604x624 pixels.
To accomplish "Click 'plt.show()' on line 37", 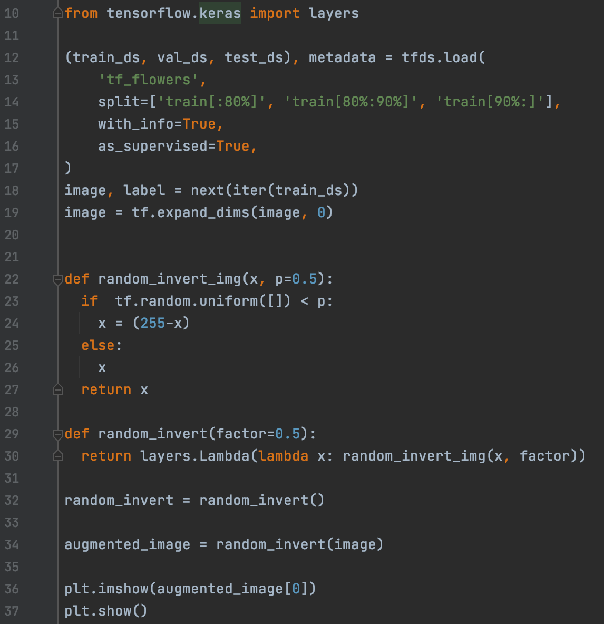I will pyautogui.click(x=106, y=611).
